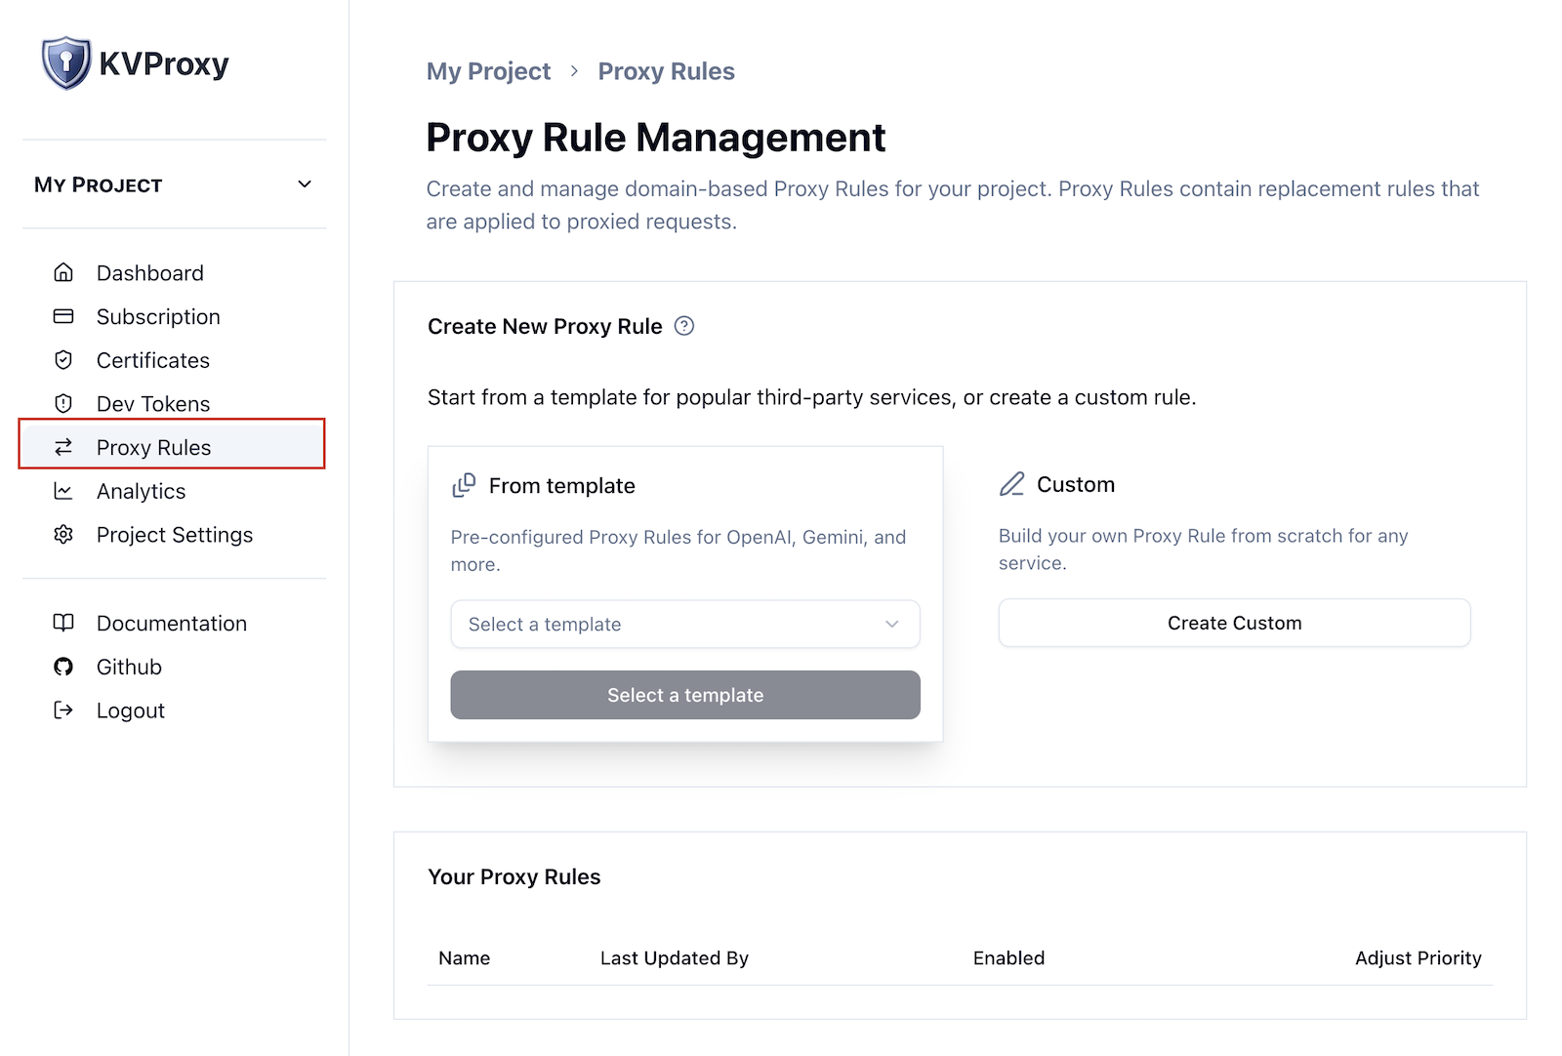This screenshot has height=1056, width=1562.
Task: Click the Project Settings gear icon
Action: pyautogui.click(x=62, y=535)
